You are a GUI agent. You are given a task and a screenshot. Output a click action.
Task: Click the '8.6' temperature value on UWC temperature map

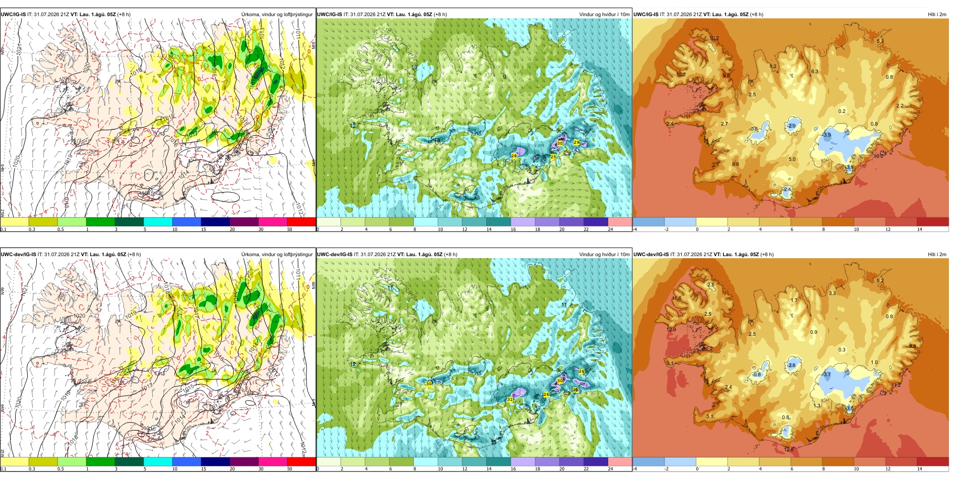click(735, 164)
